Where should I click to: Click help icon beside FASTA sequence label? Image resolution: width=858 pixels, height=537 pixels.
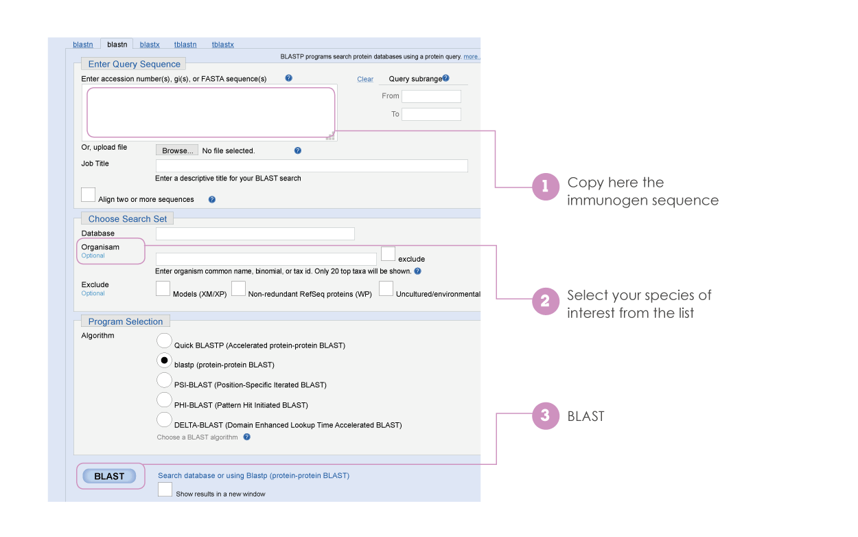pyautogui.click(x=288, y=78)
